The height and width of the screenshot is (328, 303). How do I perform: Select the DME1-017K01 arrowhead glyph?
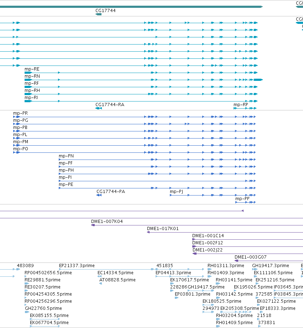(x=148, y=232)
